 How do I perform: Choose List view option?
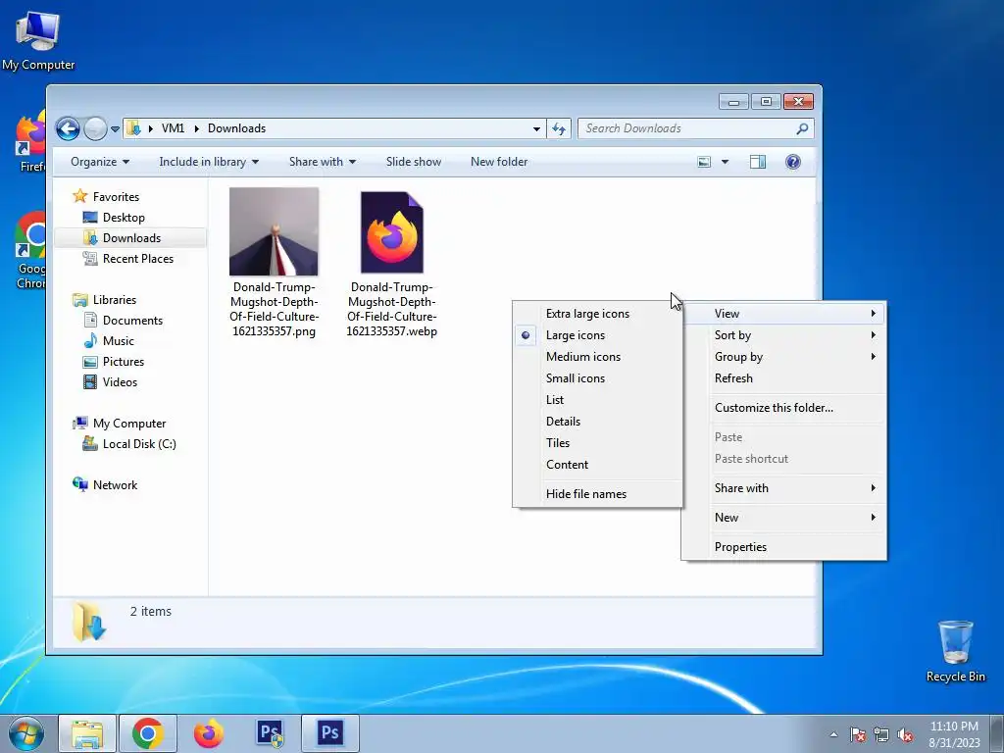click(x=597, y=400)
